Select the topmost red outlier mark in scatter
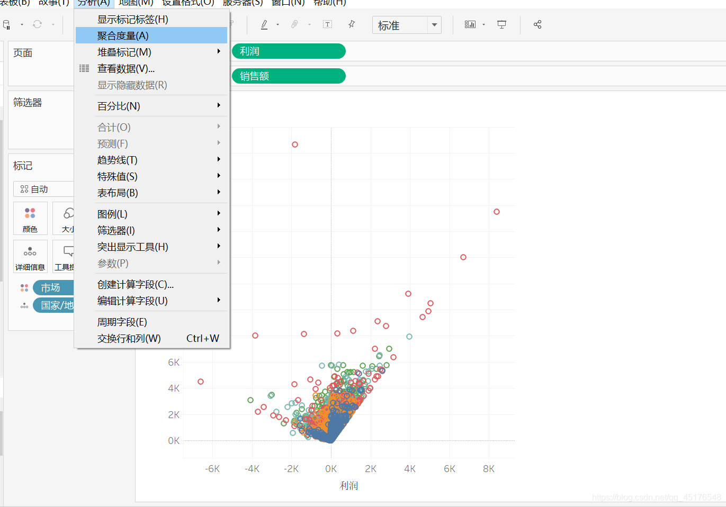This screenshot has width=726, height=507. (295, 144)
